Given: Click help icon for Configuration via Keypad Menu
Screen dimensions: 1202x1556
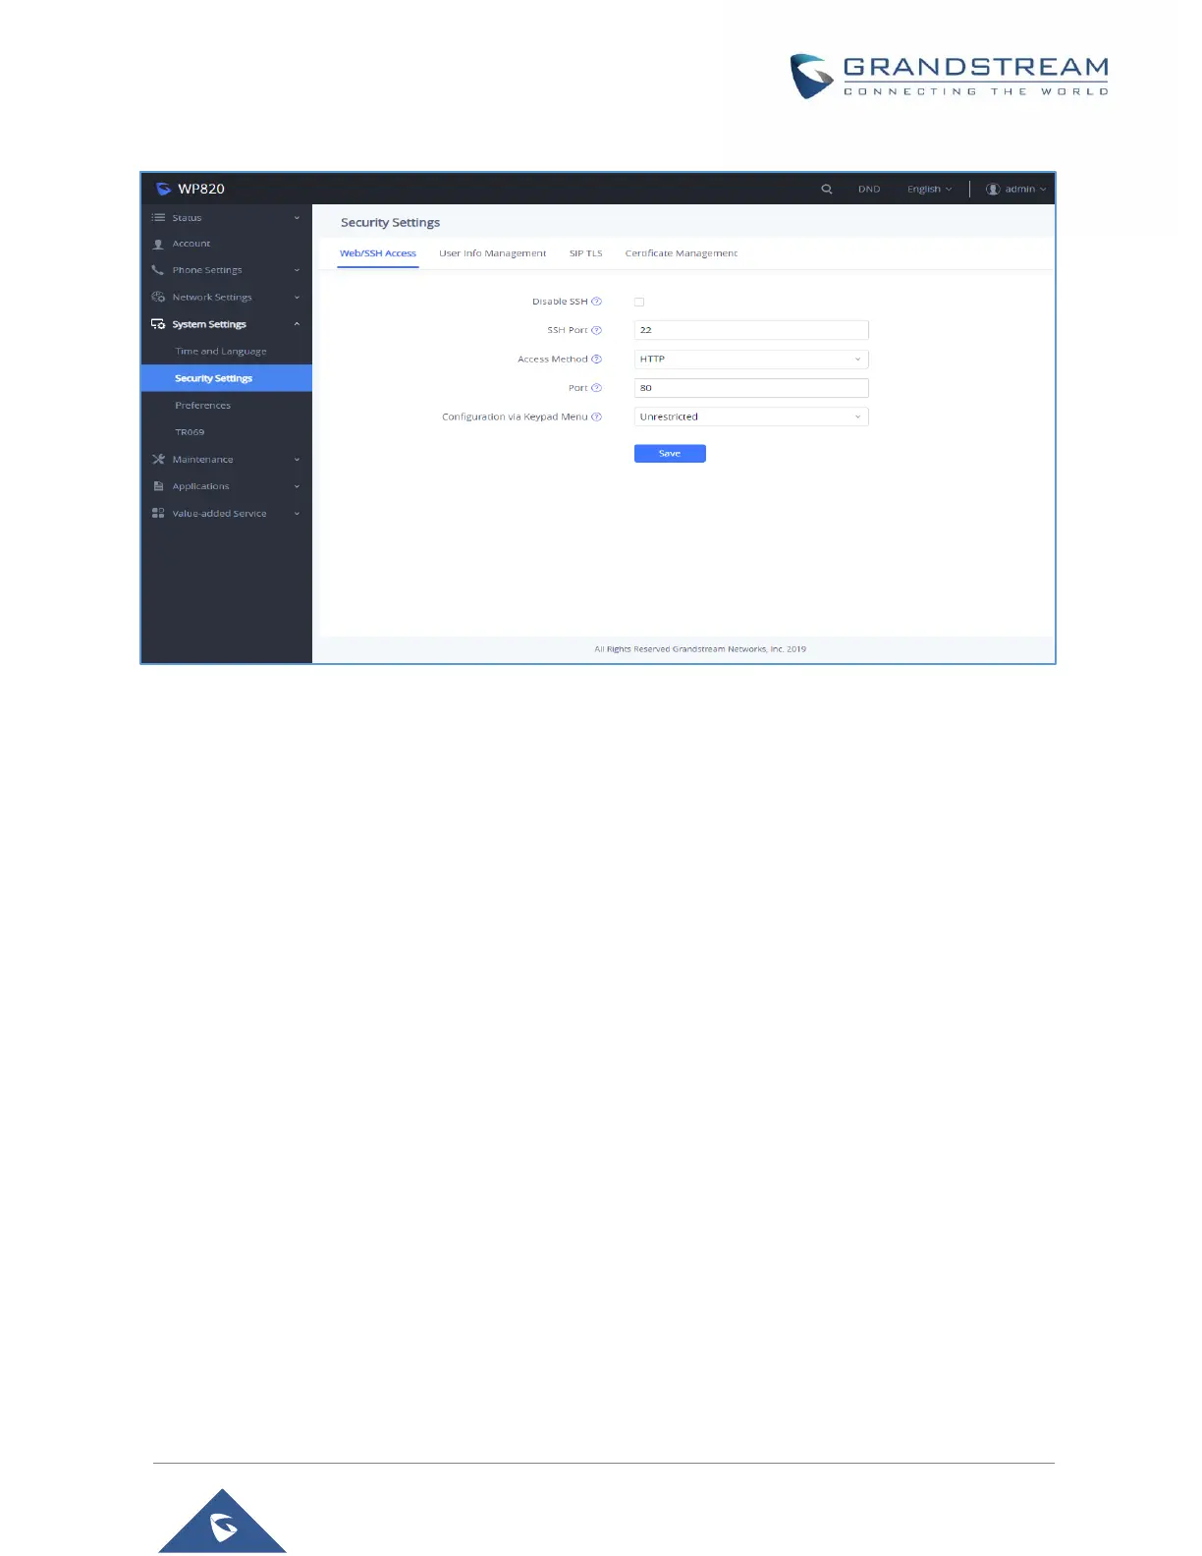Looking at the screenshot, I should (x=596, y=417).
